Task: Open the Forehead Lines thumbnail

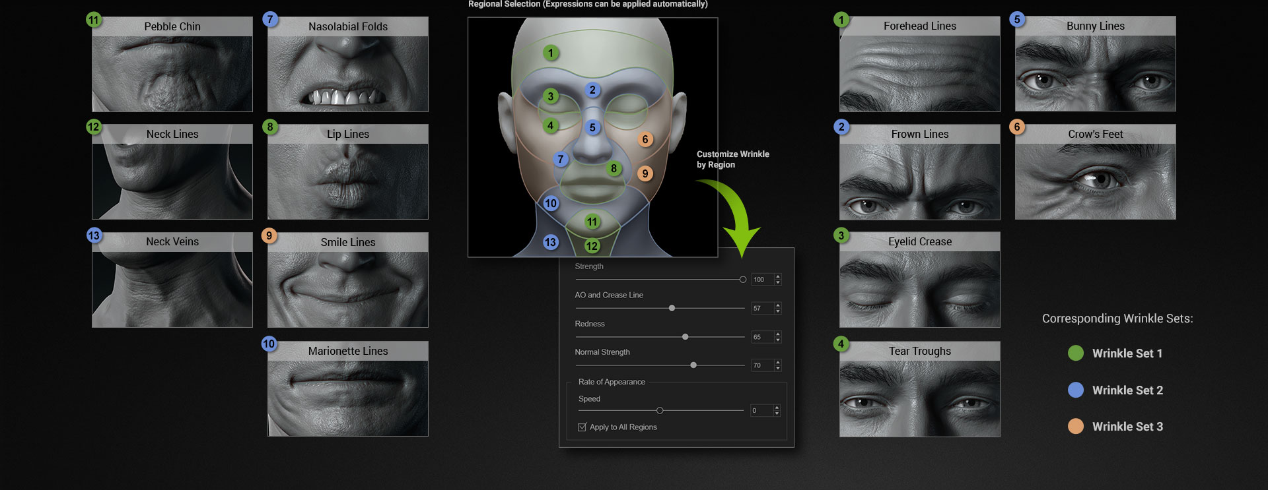Action: [x=919, y=73]
